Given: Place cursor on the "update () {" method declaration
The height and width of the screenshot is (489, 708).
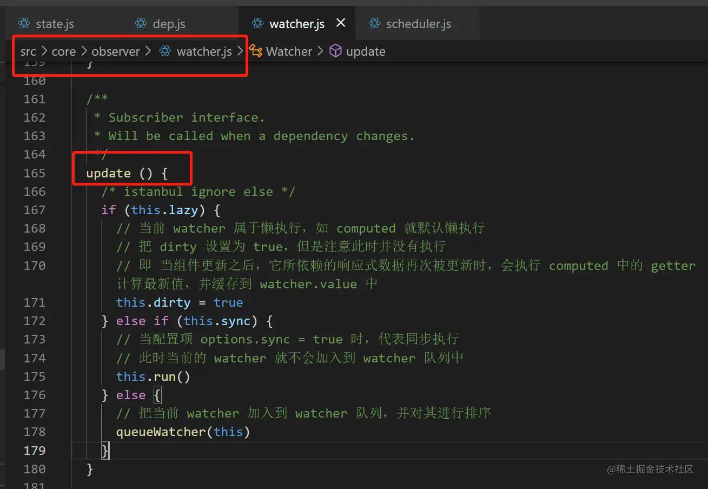Looking at the screenshot, I should point(127,173).
